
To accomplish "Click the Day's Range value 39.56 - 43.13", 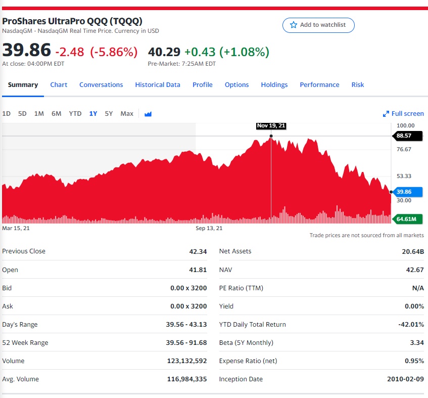I will coord(186,325).
